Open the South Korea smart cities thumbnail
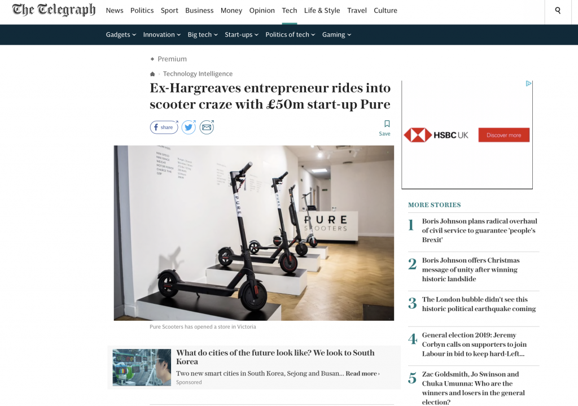This screenshot has height=406, width=578. (x=142, y=367)
